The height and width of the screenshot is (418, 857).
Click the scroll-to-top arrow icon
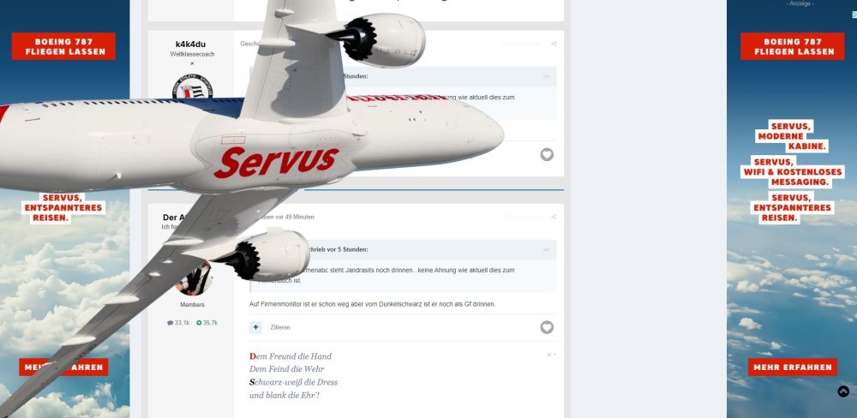pyautogui.click(x=843, y=391)
